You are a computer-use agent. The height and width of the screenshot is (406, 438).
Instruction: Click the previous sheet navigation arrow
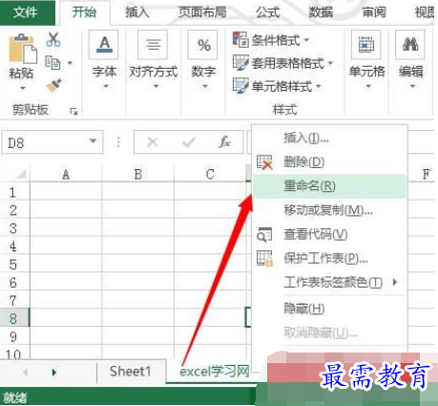coord(26,372)
